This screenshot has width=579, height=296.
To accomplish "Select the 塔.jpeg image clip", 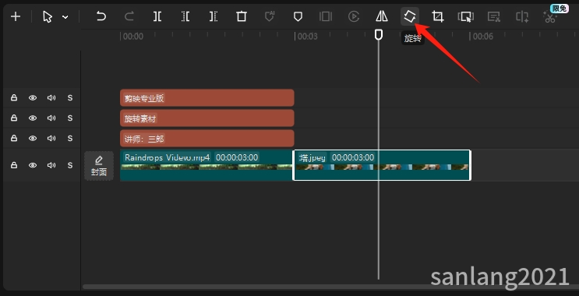I will click(382, 165).
